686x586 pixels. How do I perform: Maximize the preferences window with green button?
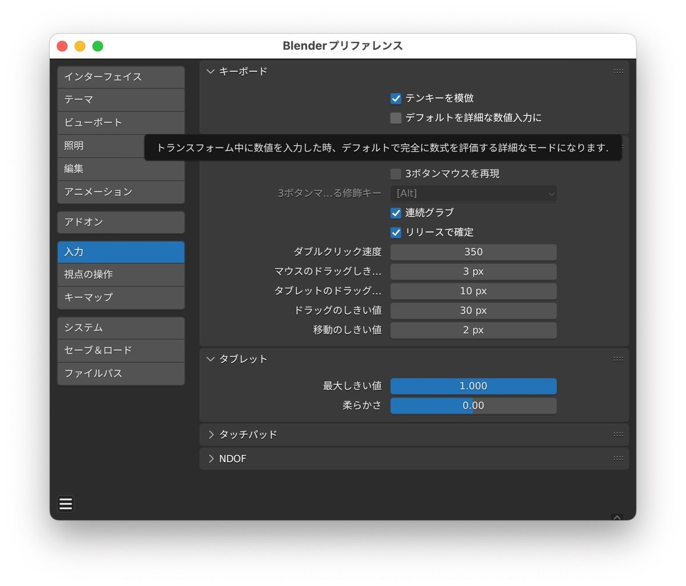coord(98,46)
